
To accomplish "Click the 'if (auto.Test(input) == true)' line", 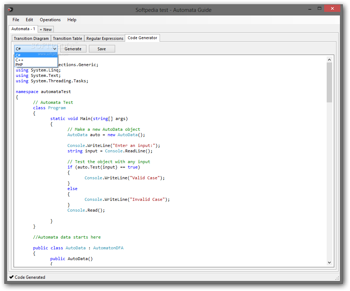I will (104, 167).
